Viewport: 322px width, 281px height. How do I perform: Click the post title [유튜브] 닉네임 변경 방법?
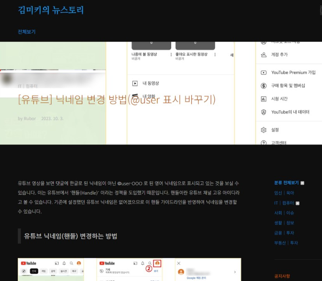pyautogui.click(x=117, y=100)
